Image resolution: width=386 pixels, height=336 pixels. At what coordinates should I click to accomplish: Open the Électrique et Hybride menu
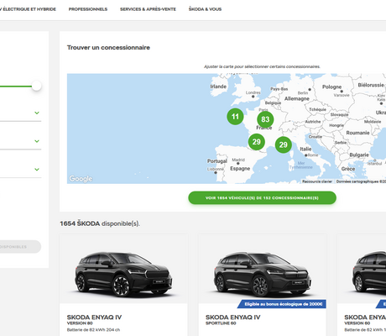(28, 9)
